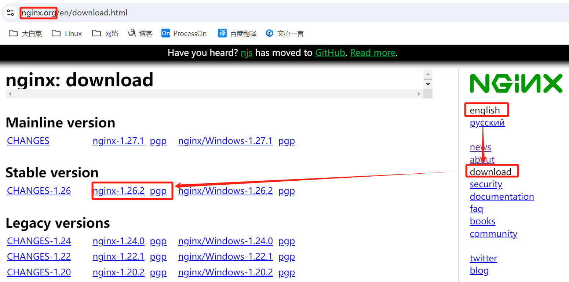Open CHANGES-1.26 link

pos(39,191)
